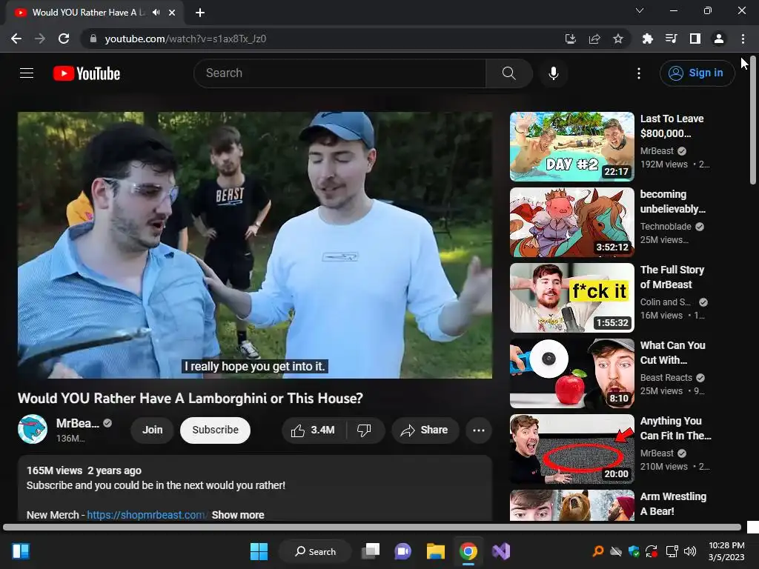Open Chat app on taskbar

point(402,551)
